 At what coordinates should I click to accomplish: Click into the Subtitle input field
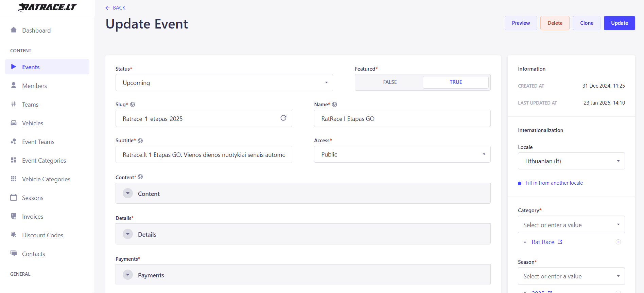click(204, 154)
